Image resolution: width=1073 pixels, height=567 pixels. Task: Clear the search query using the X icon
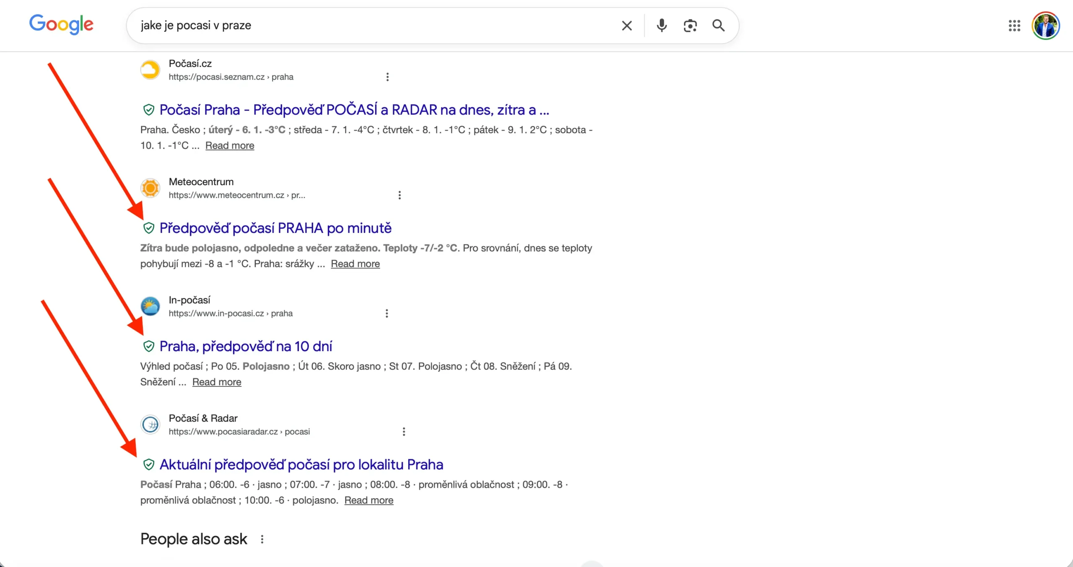pos(626,26)
